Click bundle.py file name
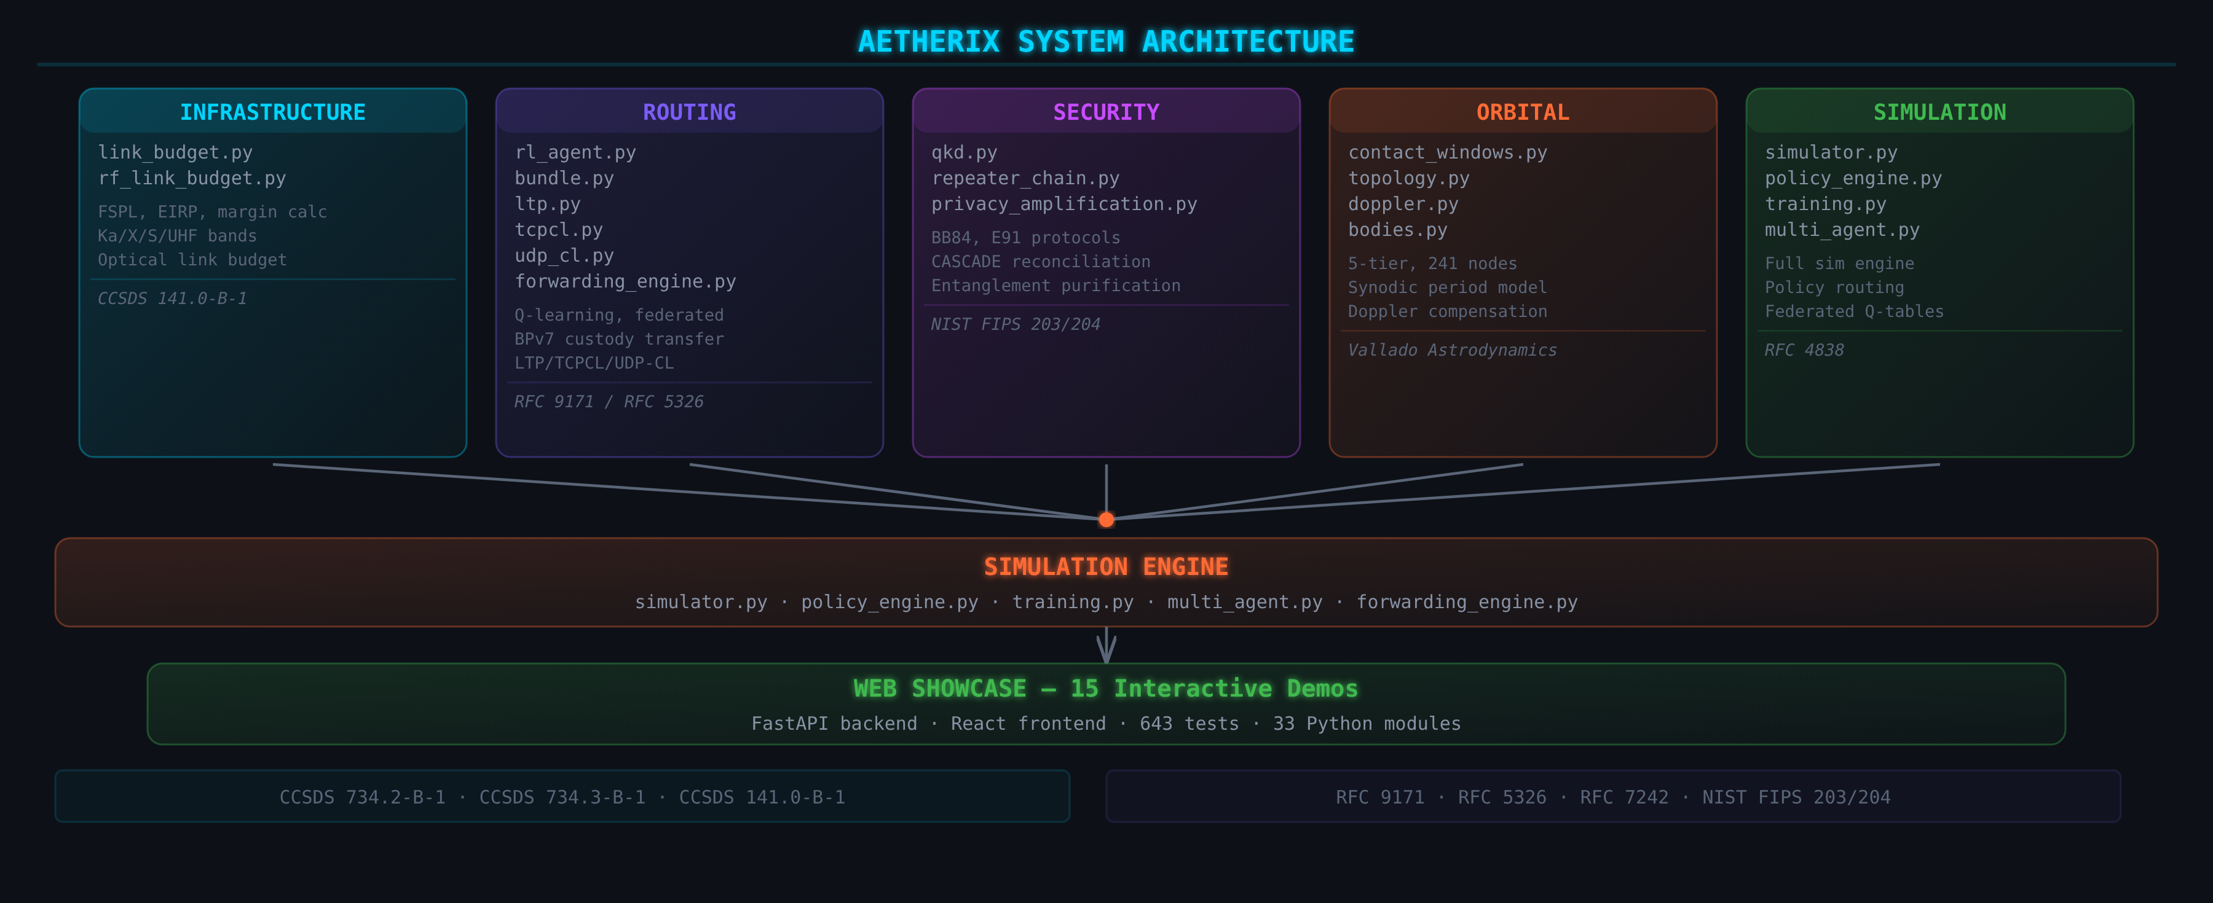 tap(564, 179)
